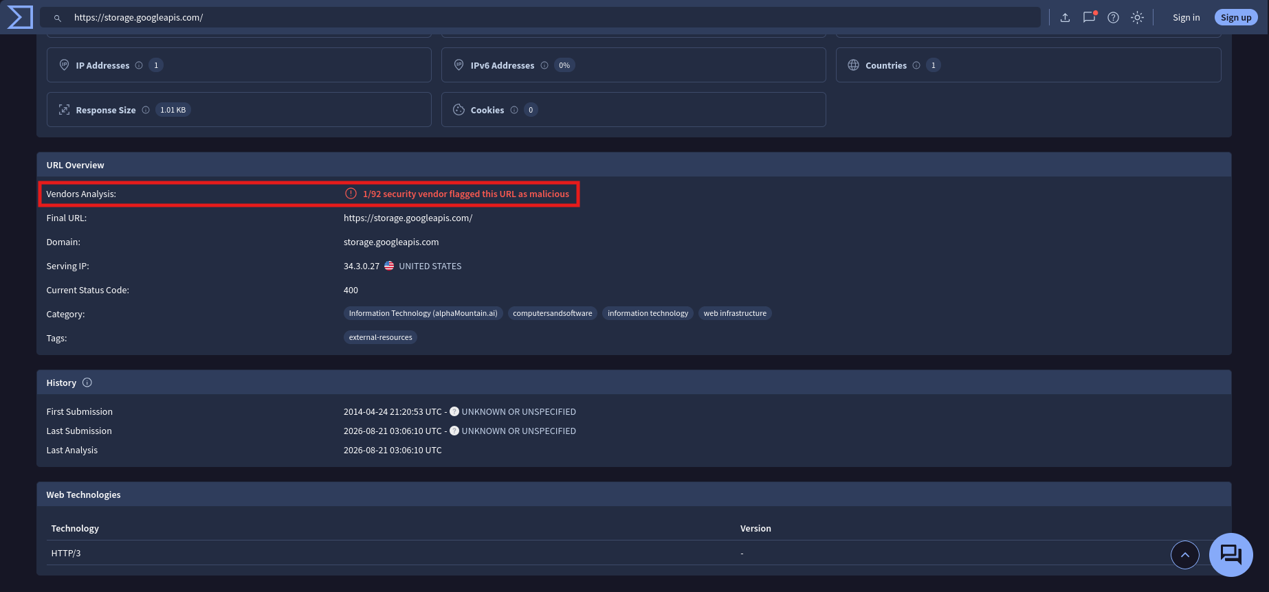Click the scroll-to-top arrow button
Image resolution: width=1269 pixels, height=592 pixels.
tap(1185, 555)
